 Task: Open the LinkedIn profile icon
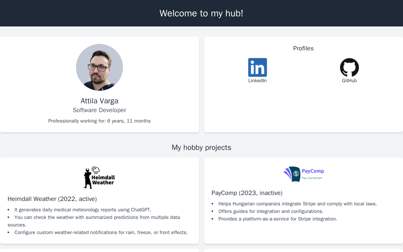[x=257, y=67]
